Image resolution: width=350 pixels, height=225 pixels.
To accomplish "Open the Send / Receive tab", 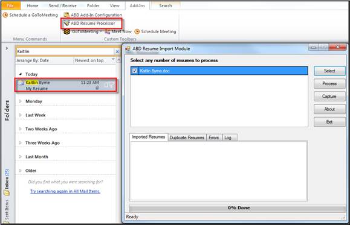I will click(x=62, y=6).
